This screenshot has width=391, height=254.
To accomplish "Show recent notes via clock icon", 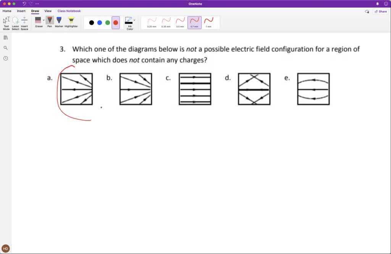I will coord(5,58).
